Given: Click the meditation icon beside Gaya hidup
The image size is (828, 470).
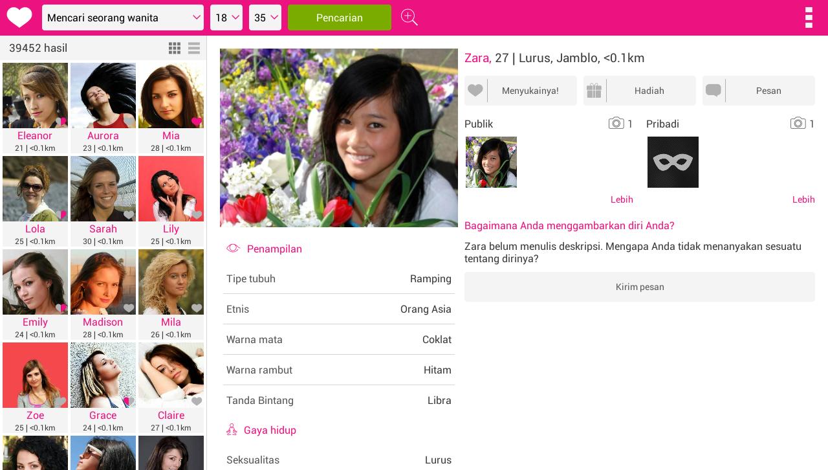Looking at the screenshot, I should point(232,430).
